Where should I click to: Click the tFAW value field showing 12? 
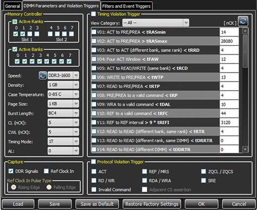click(229, 59)
